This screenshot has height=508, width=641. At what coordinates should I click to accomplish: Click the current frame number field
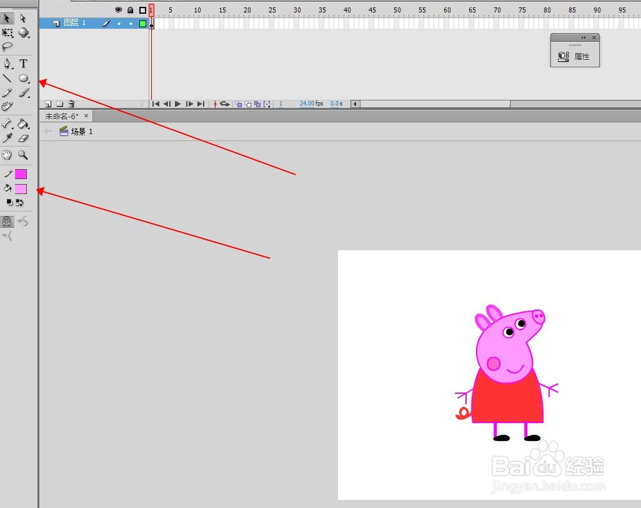281,104
